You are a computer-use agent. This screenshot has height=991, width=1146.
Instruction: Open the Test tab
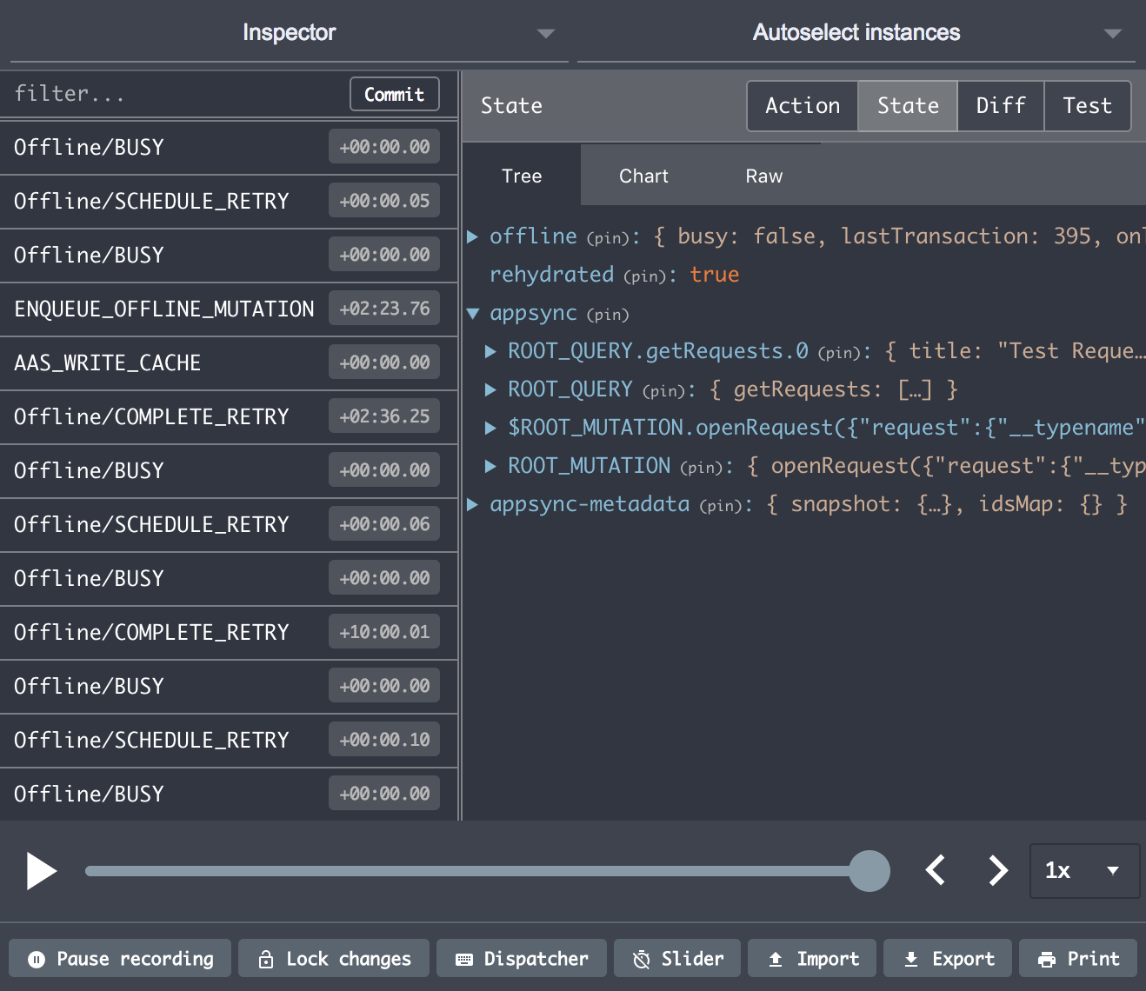[1087, 106]
